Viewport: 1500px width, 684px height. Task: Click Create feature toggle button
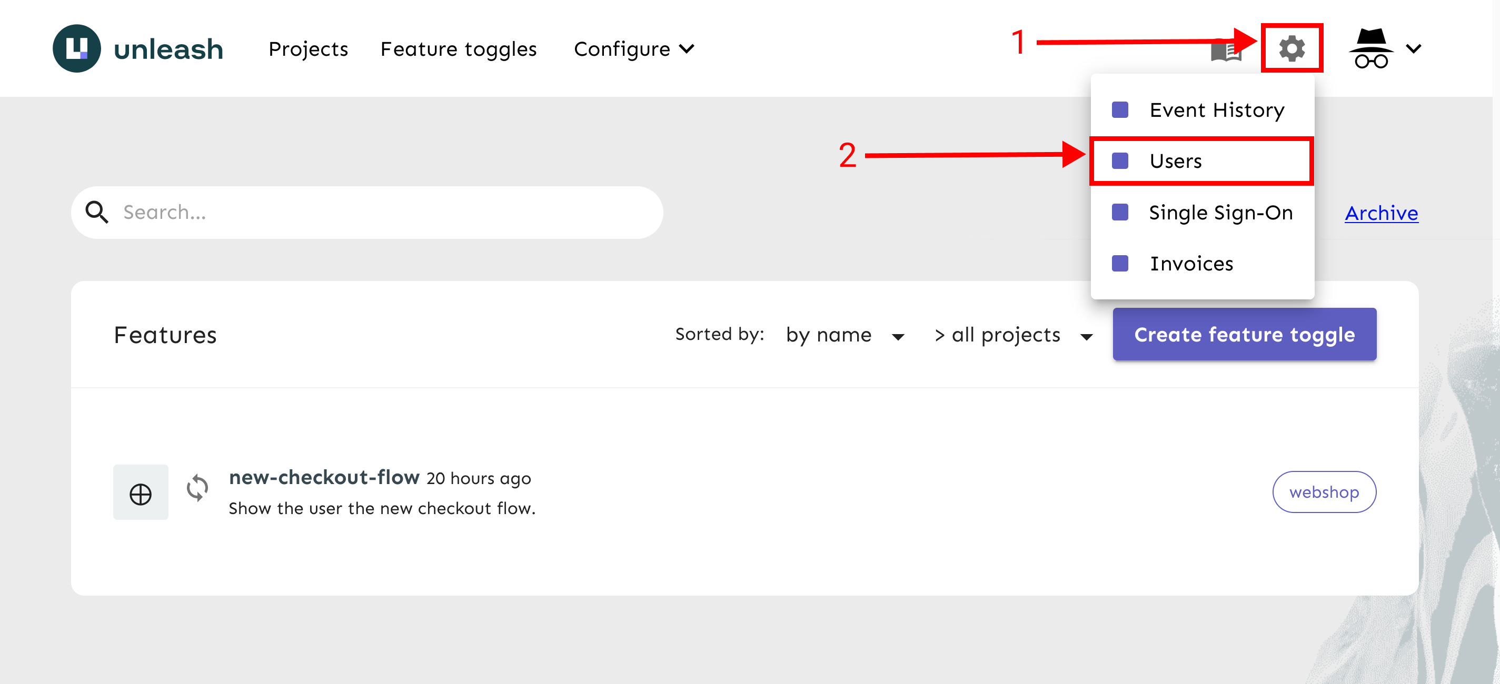1244,335
